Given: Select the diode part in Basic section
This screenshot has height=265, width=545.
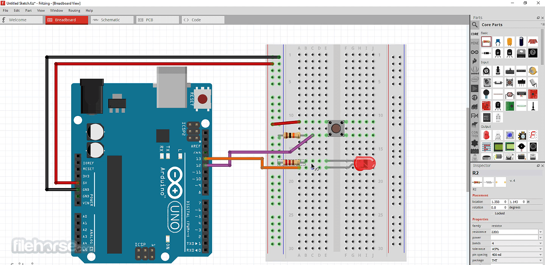Looking at the screenshot, I should [x=486, y=53].
